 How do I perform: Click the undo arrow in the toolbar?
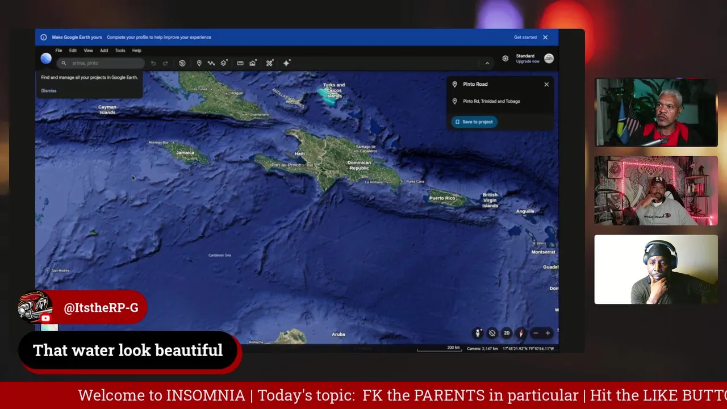pyautogui.click(x=153, y=63)
